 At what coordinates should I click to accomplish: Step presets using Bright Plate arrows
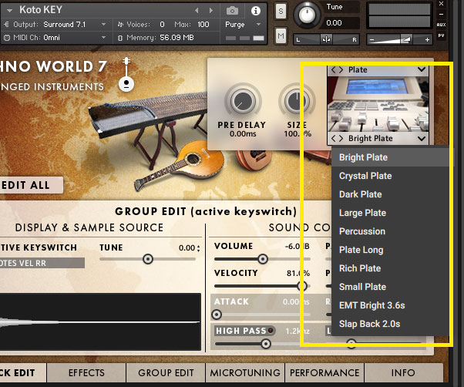pyautogui.click(x=337, y=138)
